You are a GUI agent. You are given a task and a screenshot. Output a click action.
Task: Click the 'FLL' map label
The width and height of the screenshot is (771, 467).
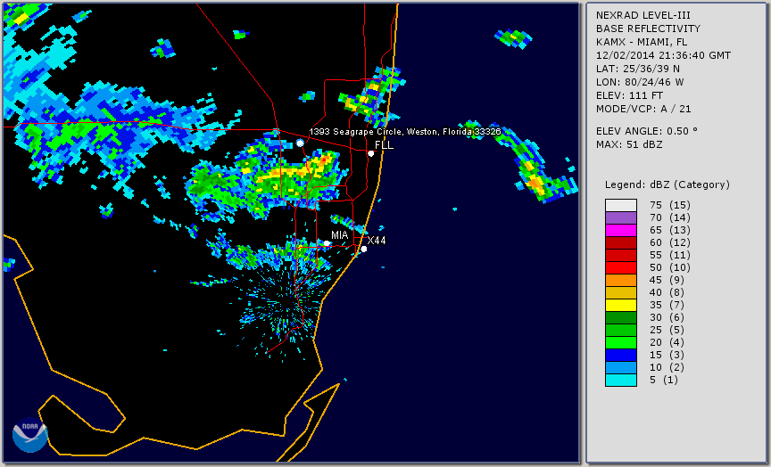coord(384,145)
